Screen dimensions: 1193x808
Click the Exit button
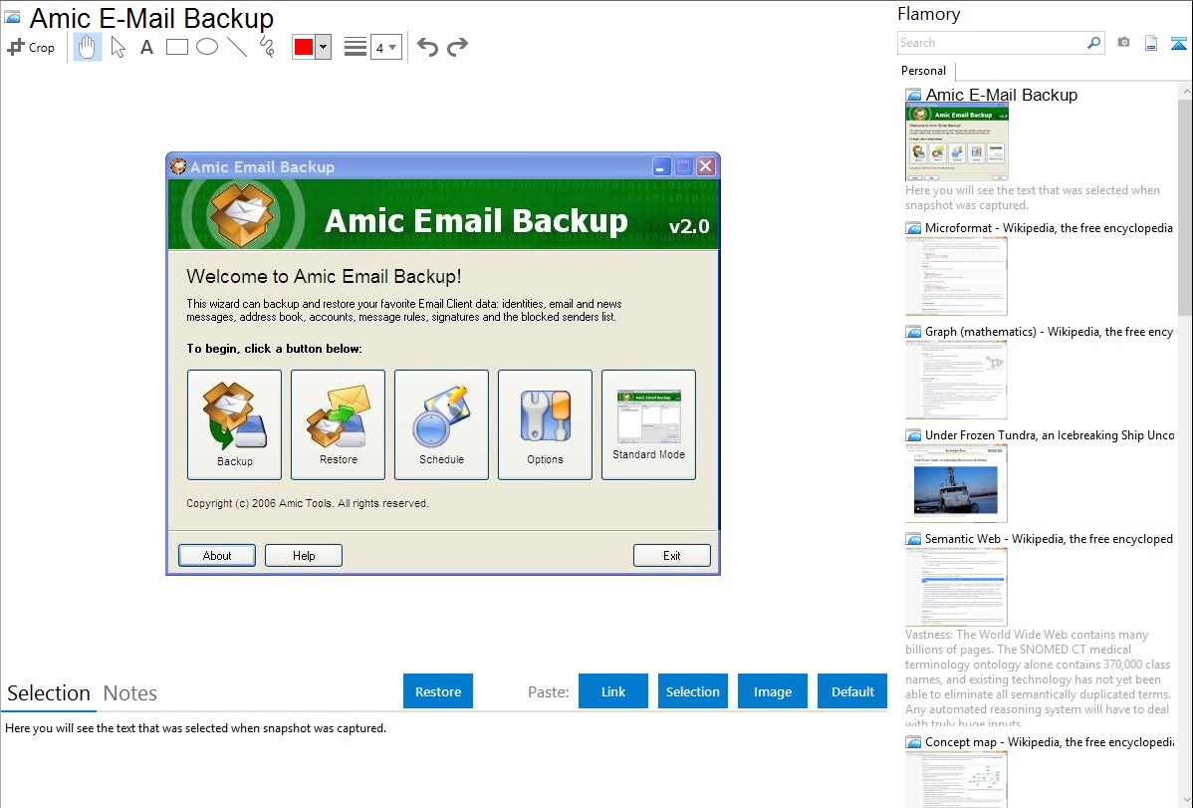[672, 555]
